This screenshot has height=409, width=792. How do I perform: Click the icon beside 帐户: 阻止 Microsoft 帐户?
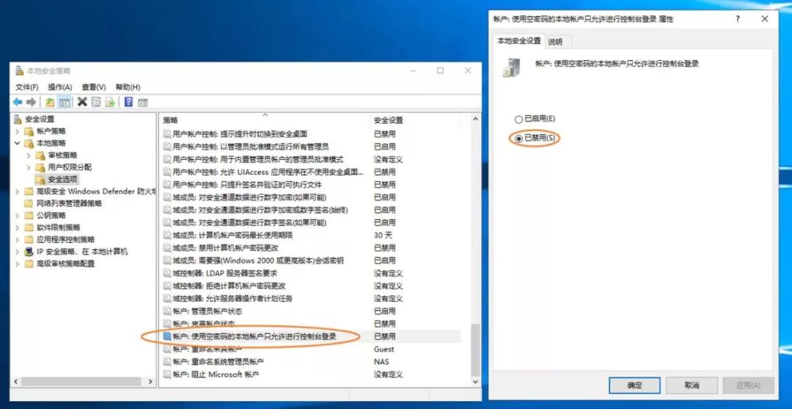[x=167, y=375]
